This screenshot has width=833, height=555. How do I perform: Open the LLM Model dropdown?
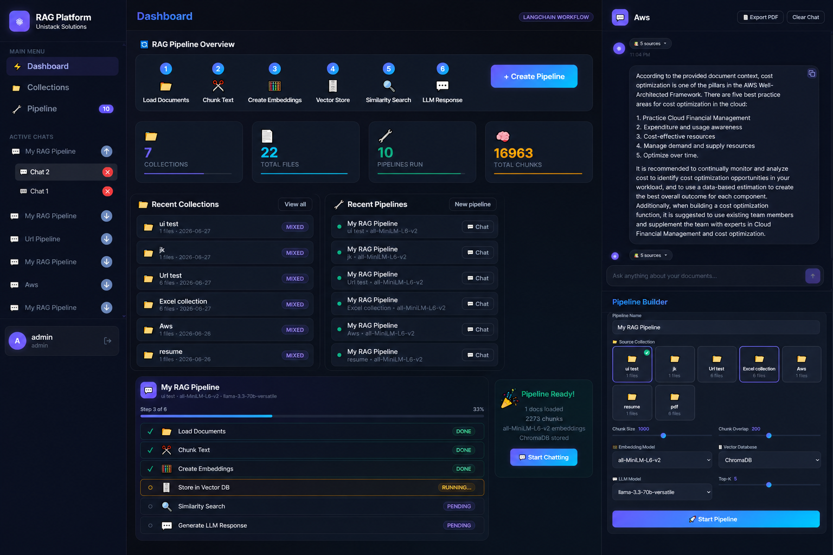click(662, 492)
